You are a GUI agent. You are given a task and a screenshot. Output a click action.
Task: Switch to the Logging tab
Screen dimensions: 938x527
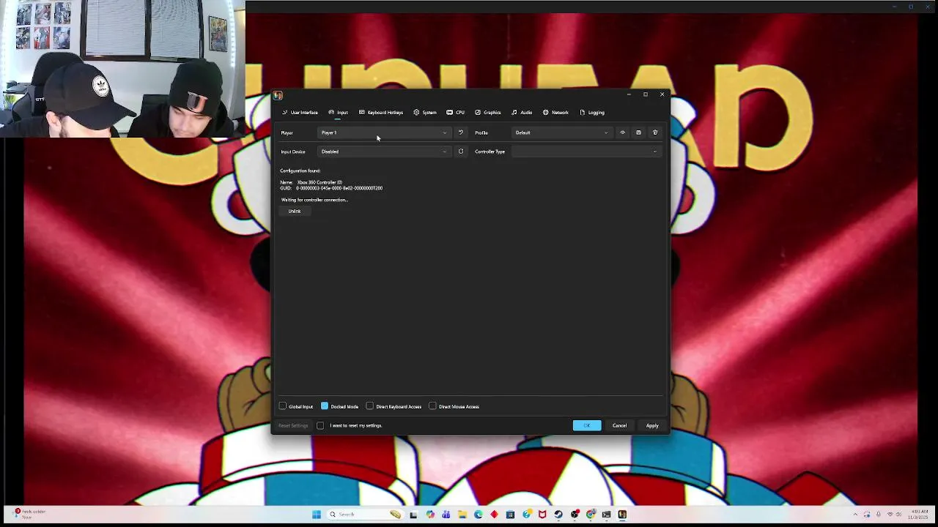click(592, 113)
